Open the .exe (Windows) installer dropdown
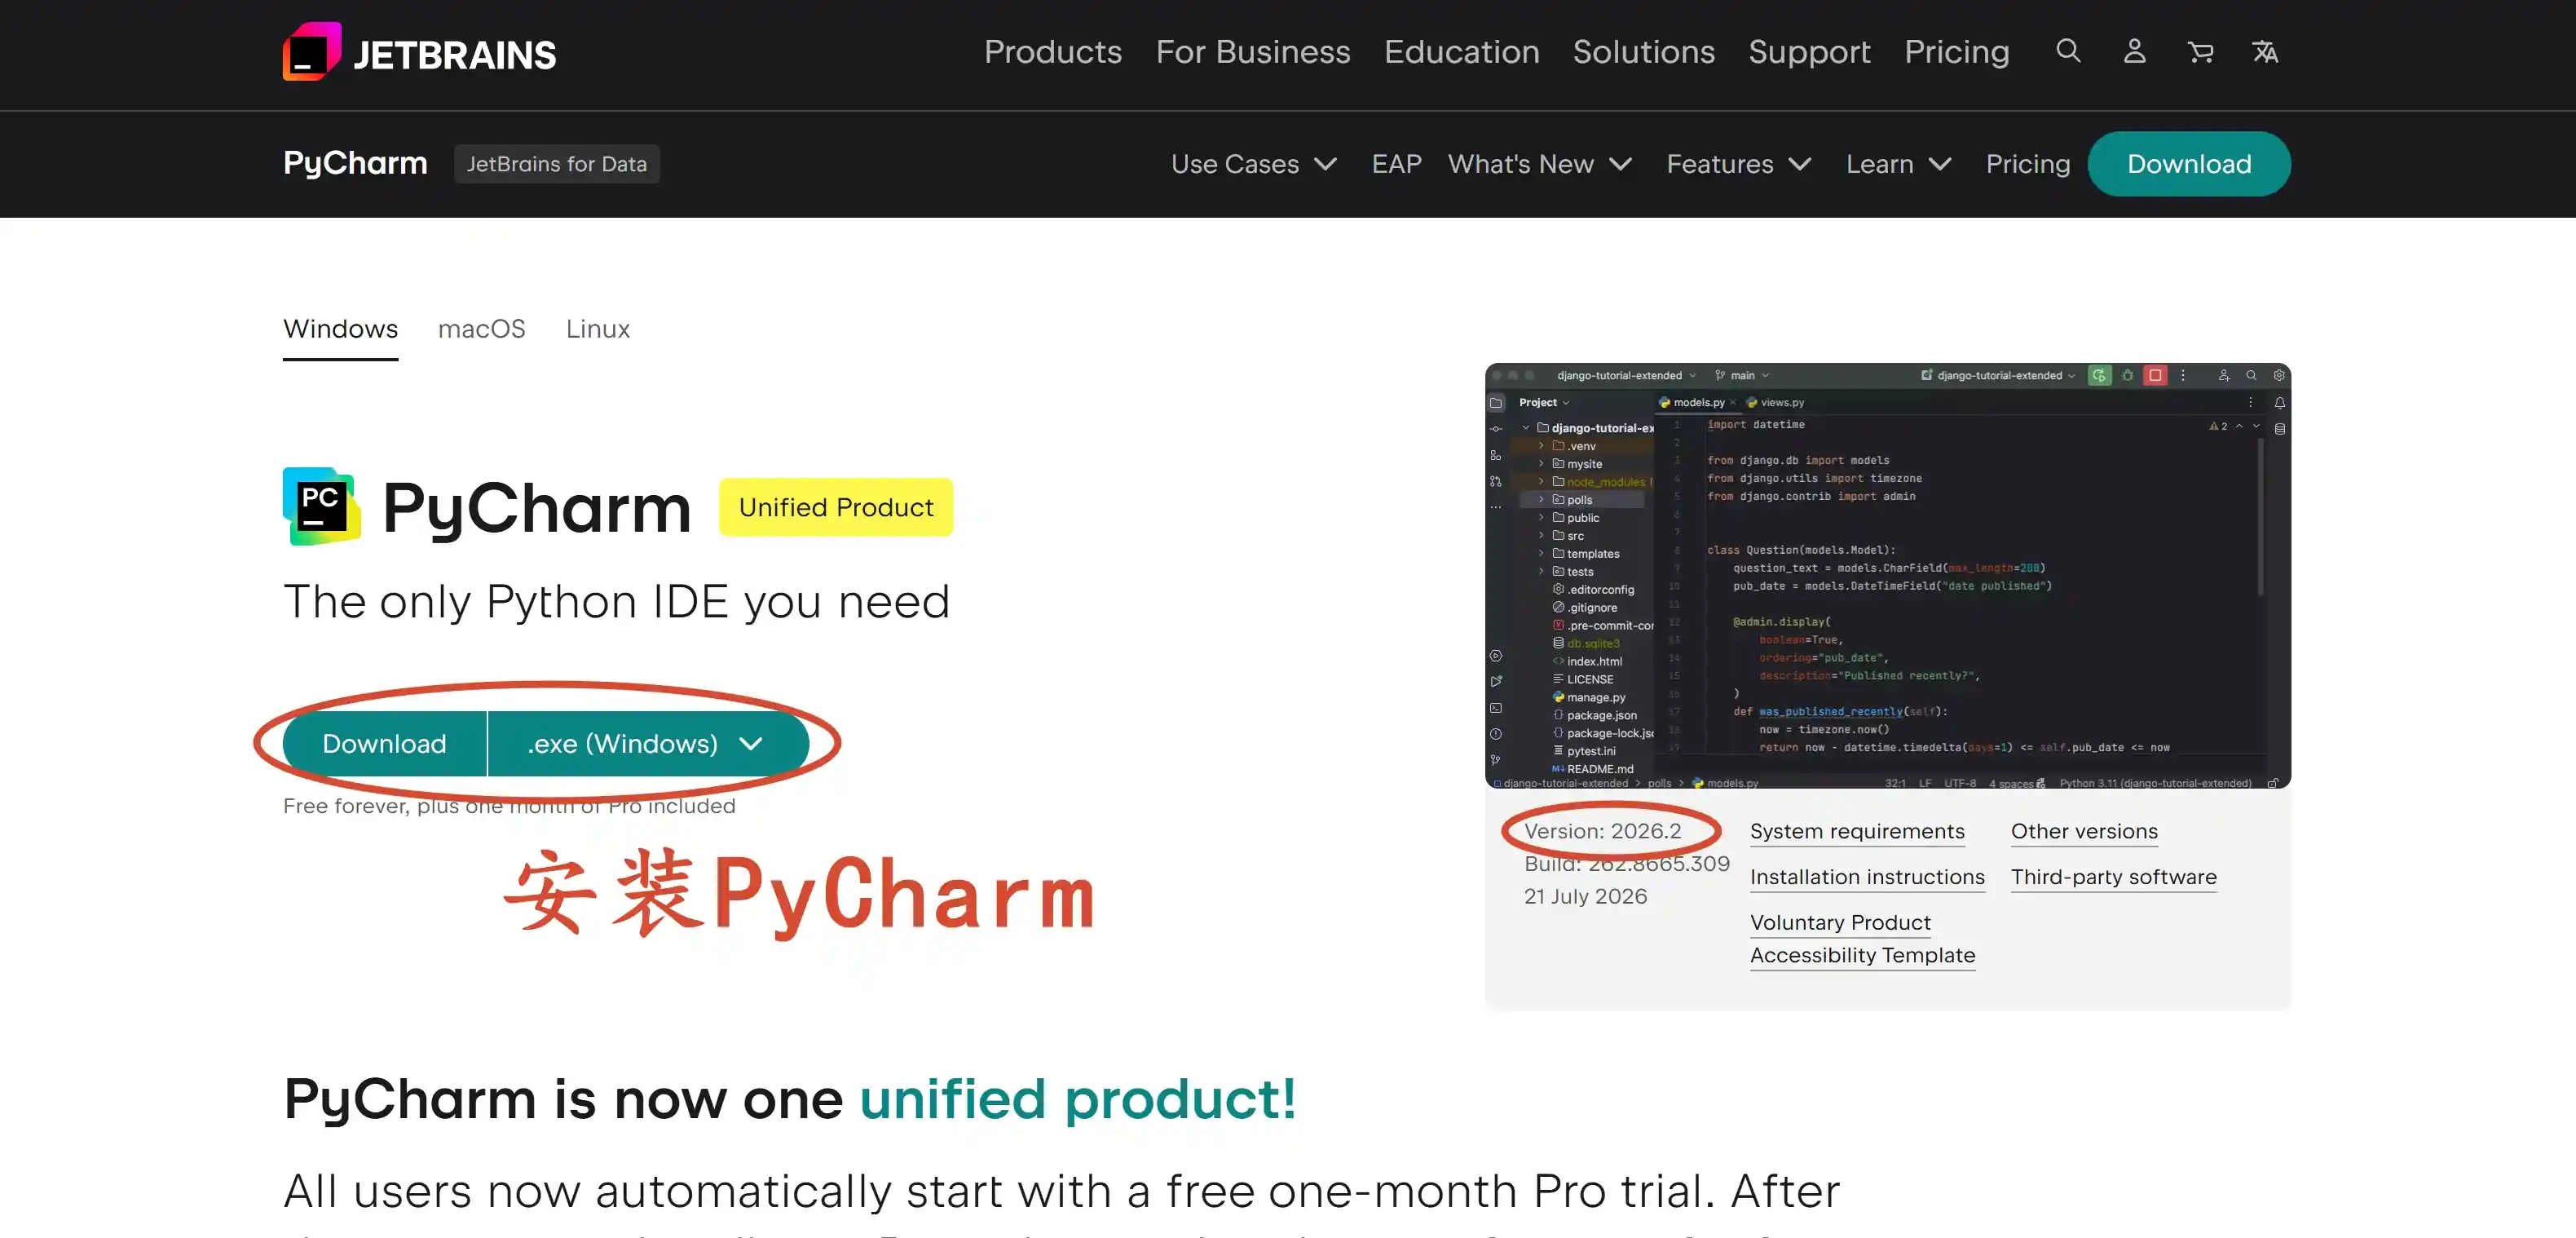This screenshot has width=2576, height=1238. coord(647,744)
